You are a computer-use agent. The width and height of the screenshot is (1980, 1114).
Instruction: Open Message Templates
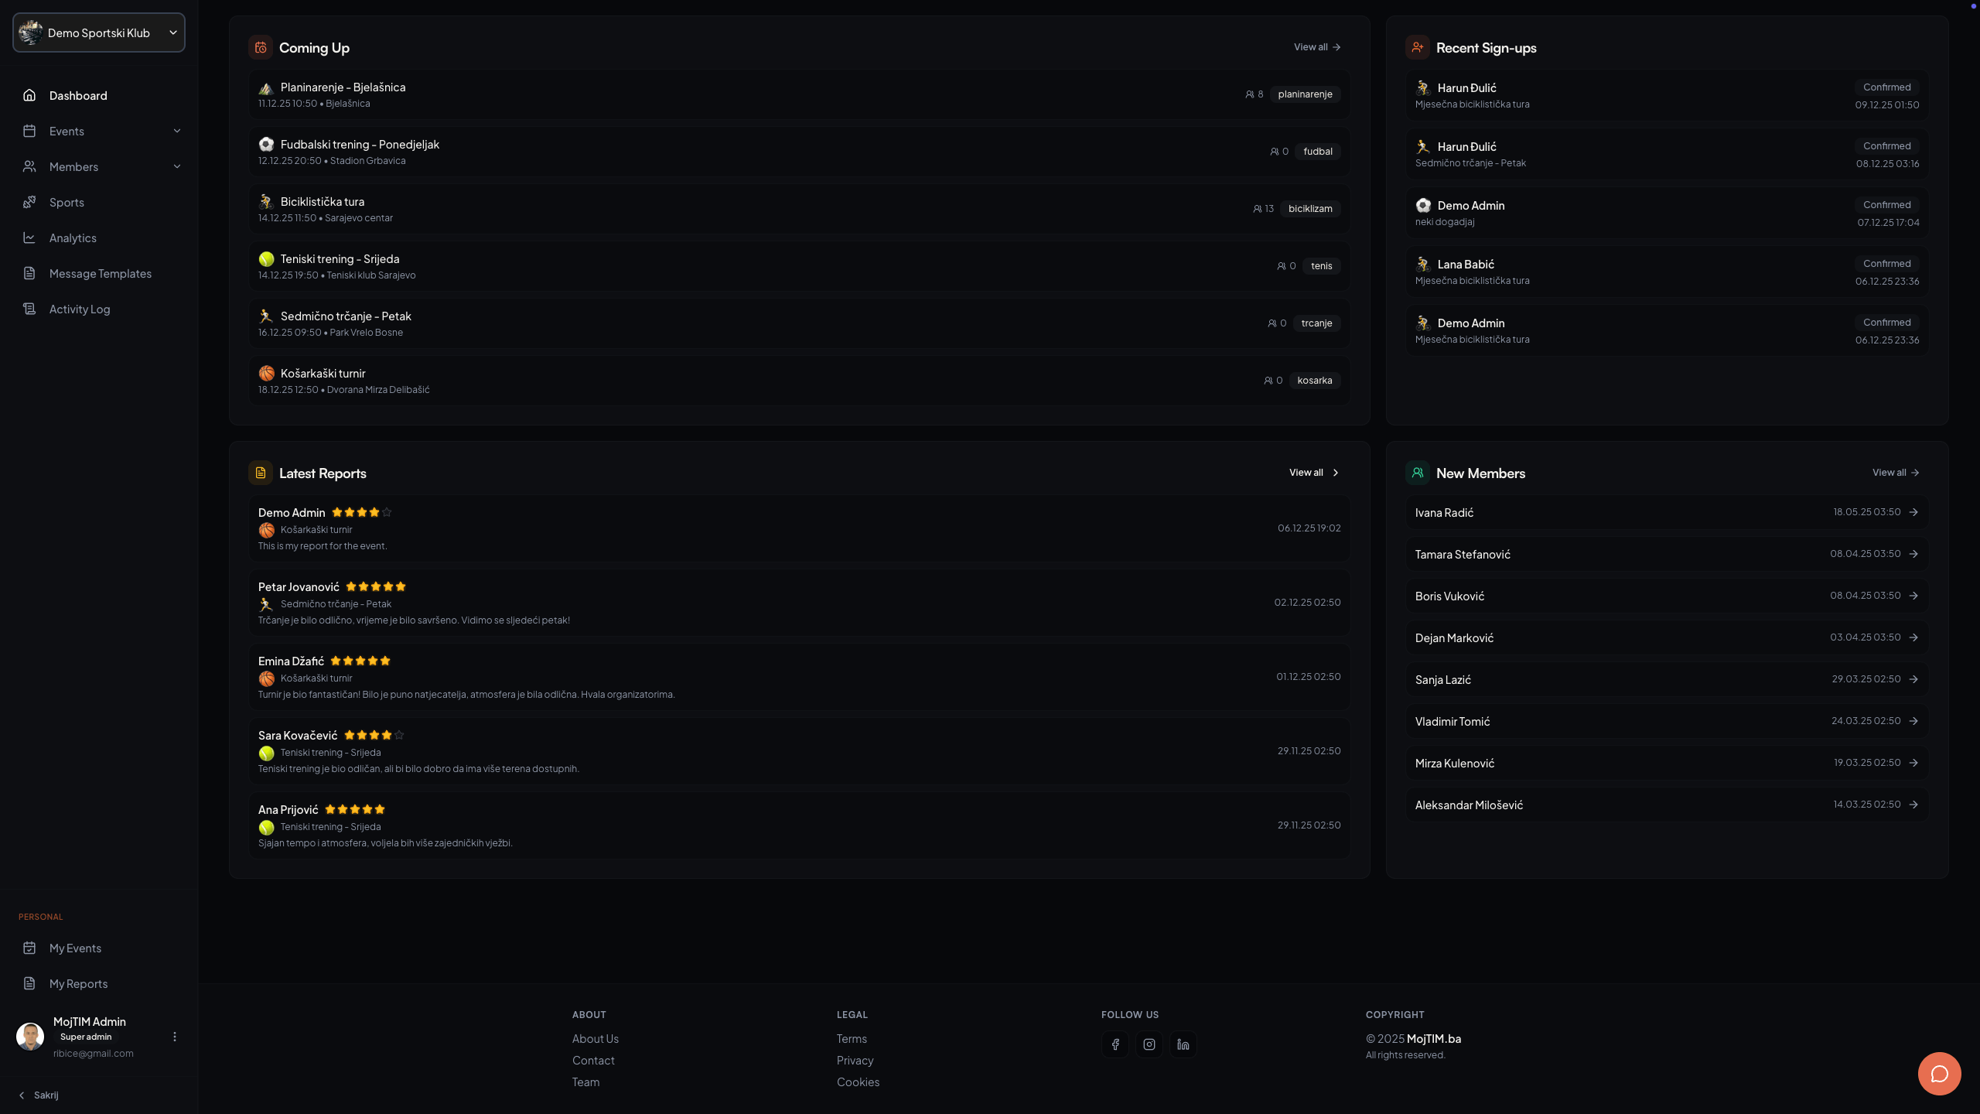click(100, 273)
